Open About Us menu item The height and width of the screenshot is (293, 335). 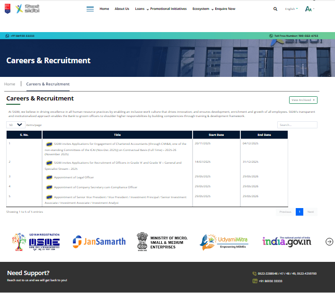tap(122, 9)
